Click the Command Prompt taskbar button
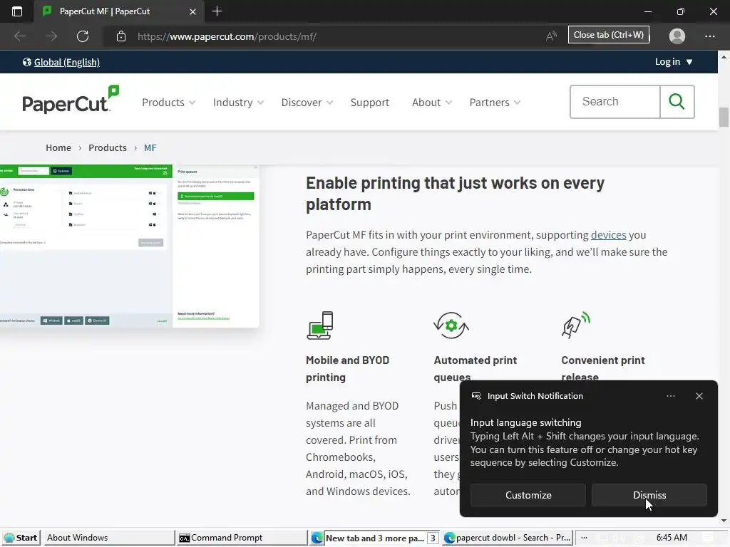 [241, 538]
